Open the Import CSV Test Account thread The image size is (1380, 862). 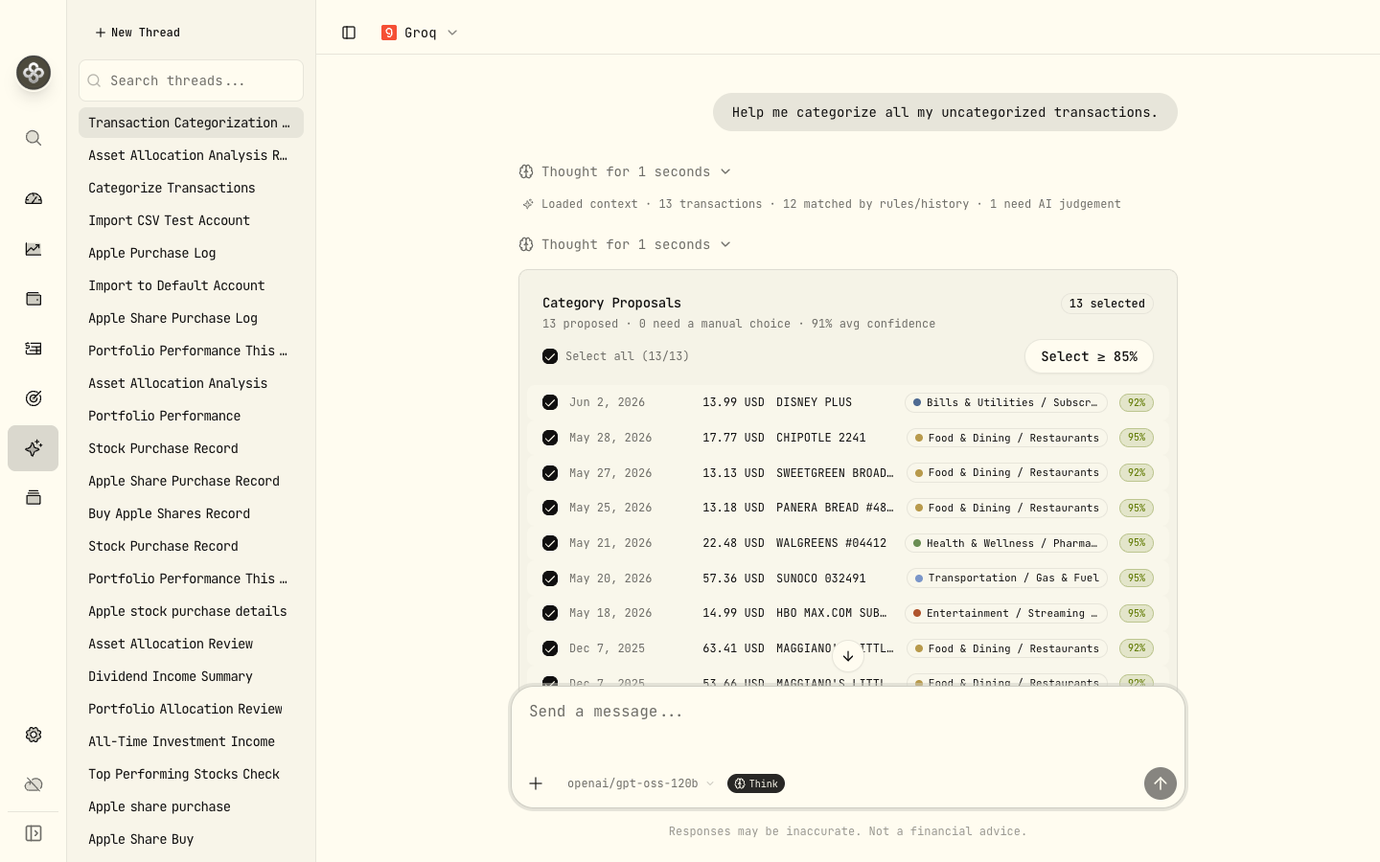[191, 220]
